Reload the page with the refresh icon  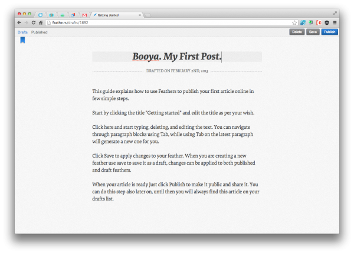(x=34, y=22)
